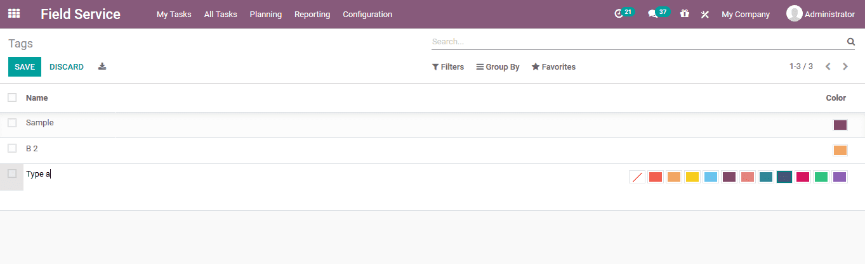Click the search magnifier icon

pos(851,42)
